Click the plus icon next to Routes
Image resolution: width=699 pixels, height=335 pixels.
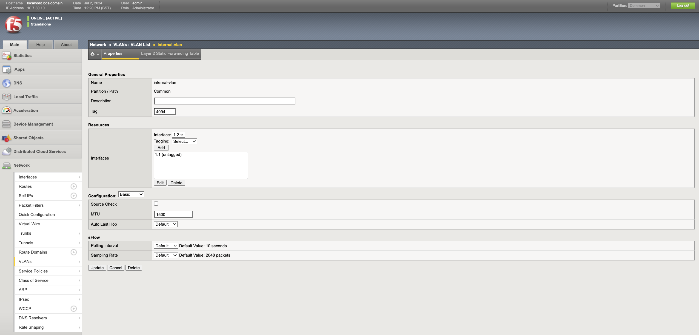point(74,186)
